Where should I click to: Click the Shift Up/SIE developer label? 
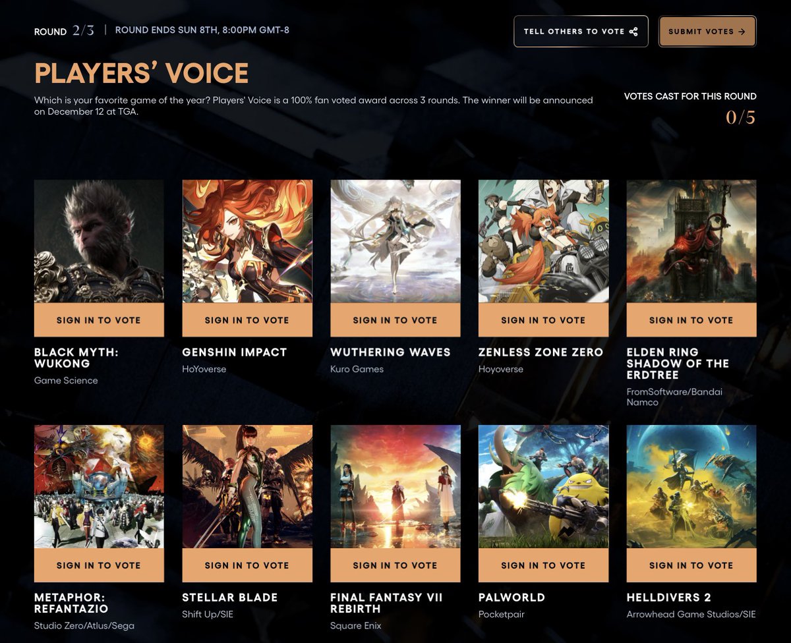click(x=208, y=614)
